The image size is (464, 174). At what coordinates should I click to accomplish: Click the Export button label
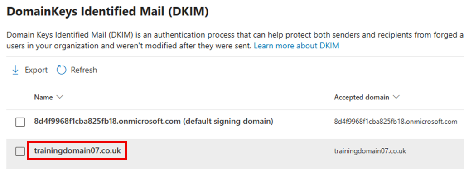(x=36, y=70)
